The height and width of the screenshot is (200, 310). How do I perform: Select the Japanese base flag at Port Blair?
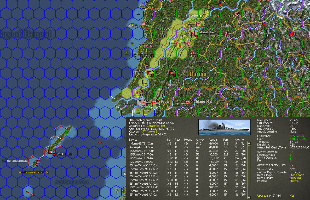tap(50, 152)
